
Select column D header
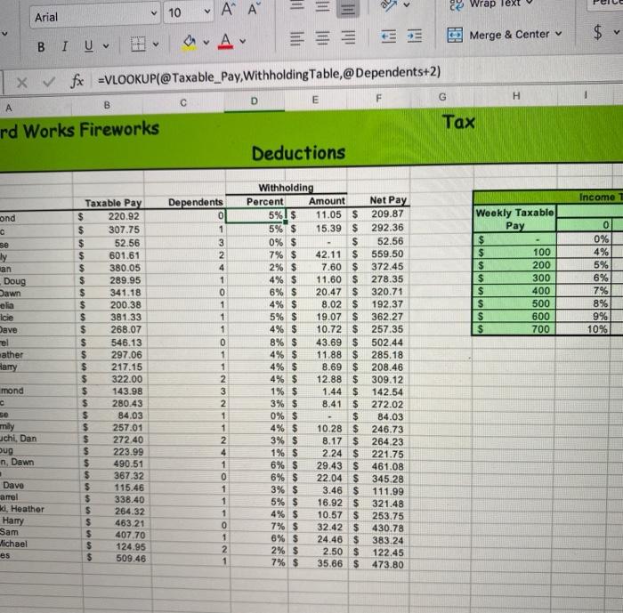(254, 101)
